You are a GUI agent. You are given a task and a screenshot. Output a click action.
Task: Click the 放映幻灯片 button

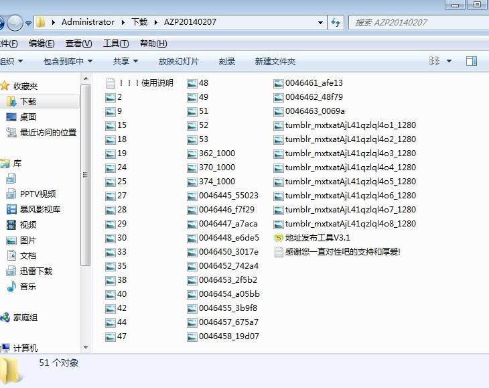178,61
